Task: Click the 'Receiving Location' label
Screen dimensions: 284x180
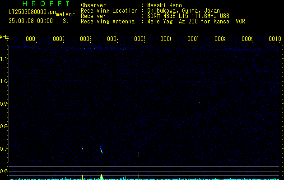Action: pos(109,11)
